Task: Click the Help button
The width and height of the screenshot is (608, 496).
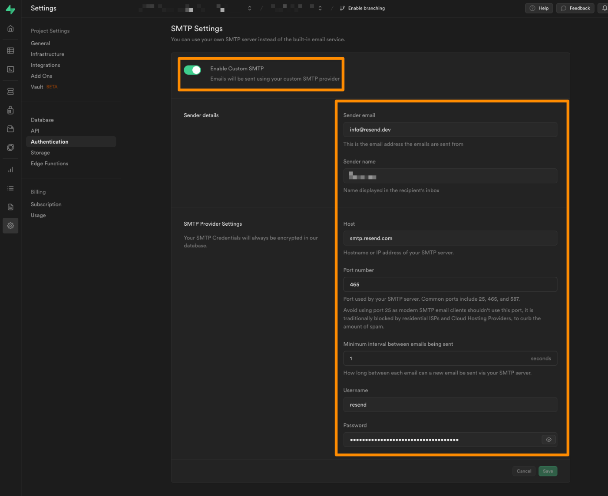Action: [x=539, y=8]
